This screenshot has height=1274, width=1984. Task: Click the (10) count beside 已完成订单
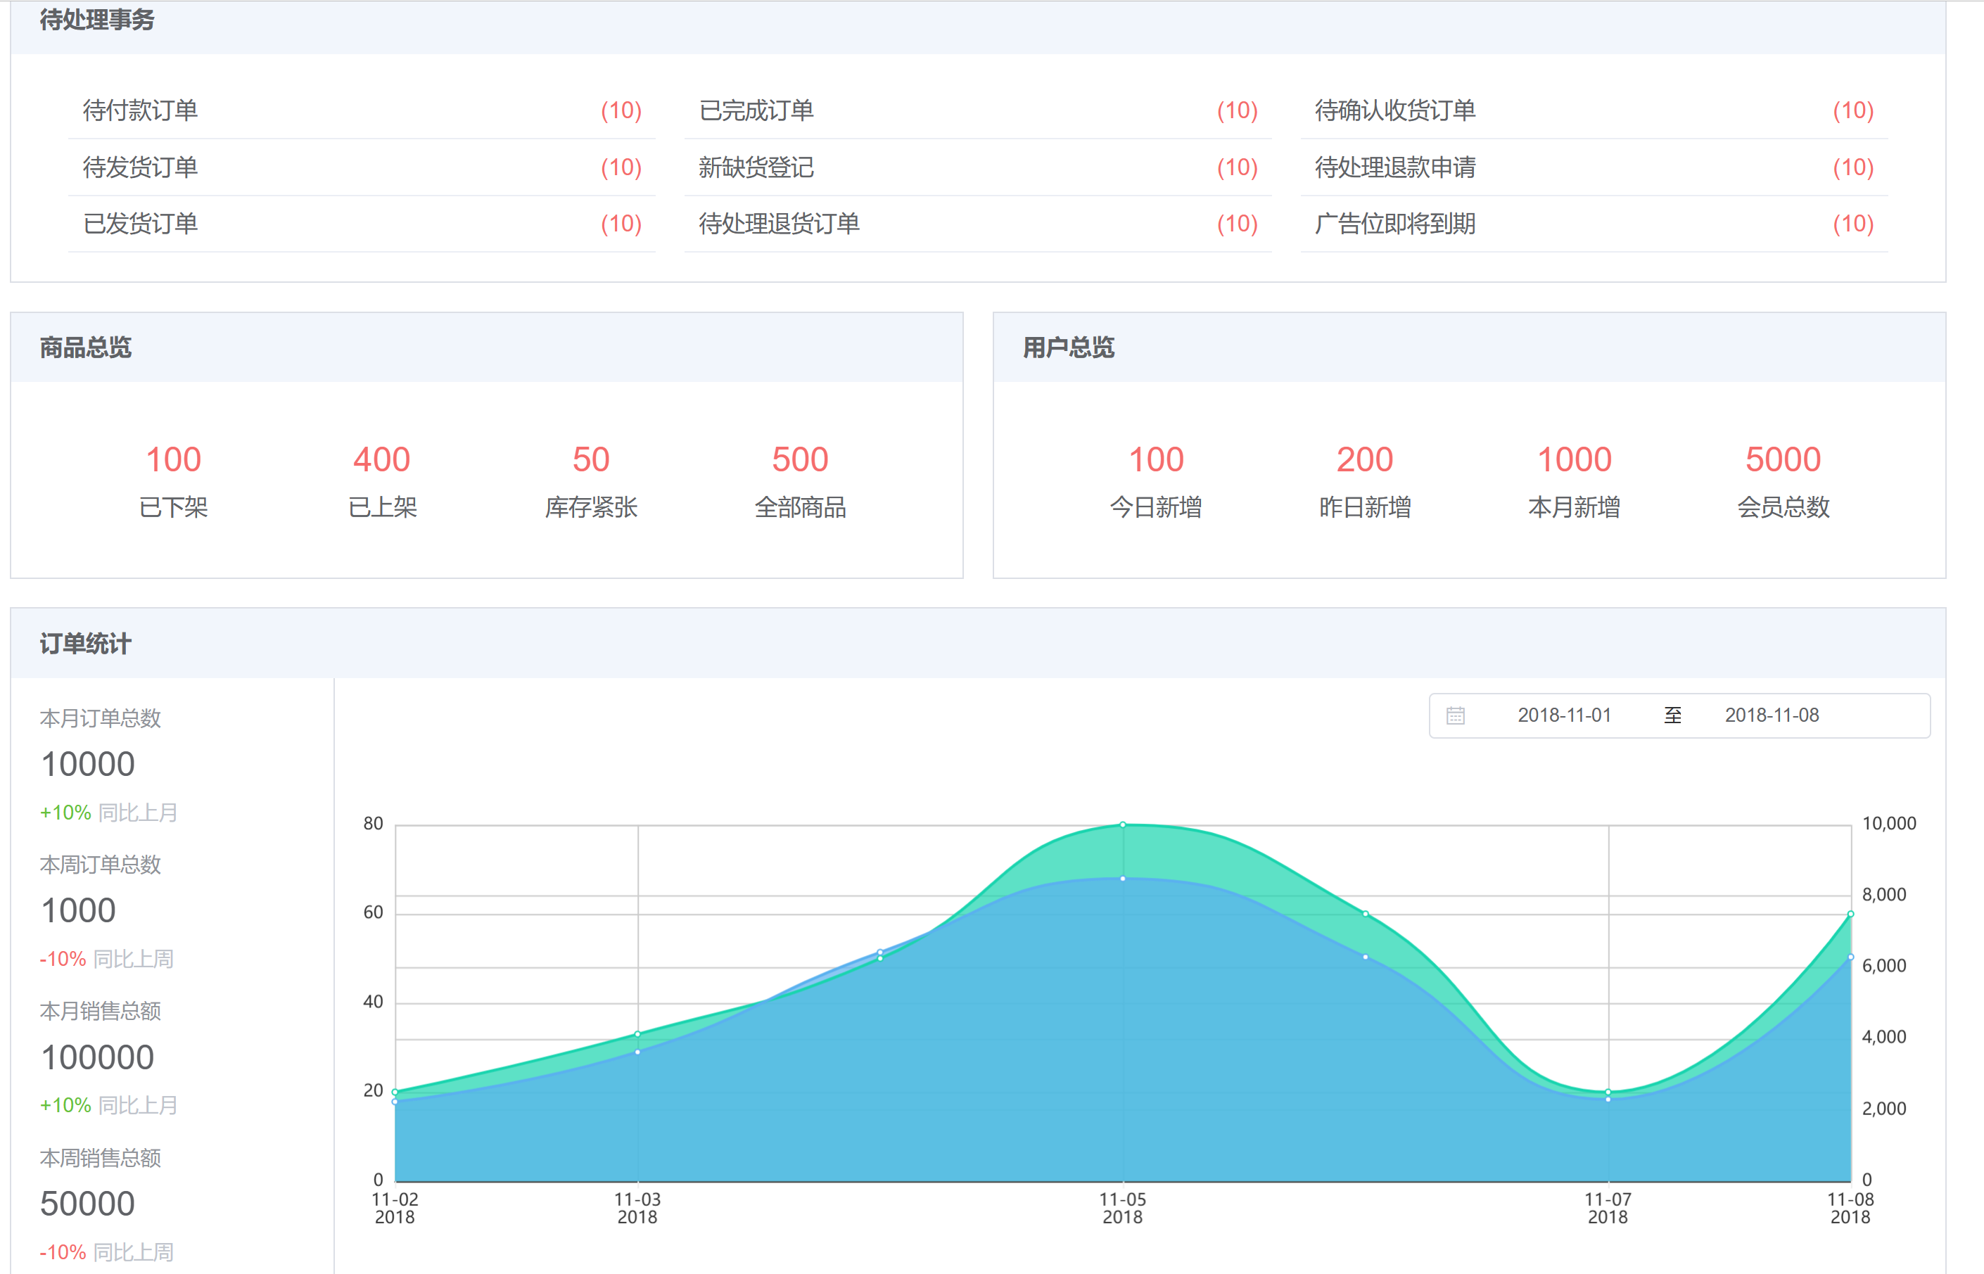(x=1238, y=111)
